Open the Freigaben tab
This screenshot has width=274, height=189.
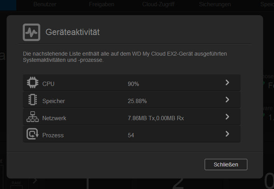coord(101,4)
